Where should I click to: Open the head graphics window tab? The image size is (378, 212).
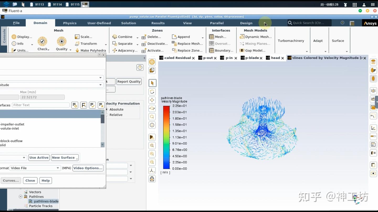(x=275, y=58)
